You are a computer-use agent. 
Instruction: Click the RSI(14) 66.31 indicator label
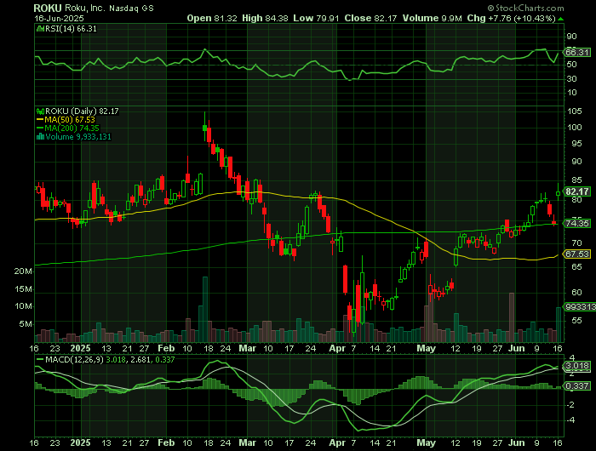point(71,29)
